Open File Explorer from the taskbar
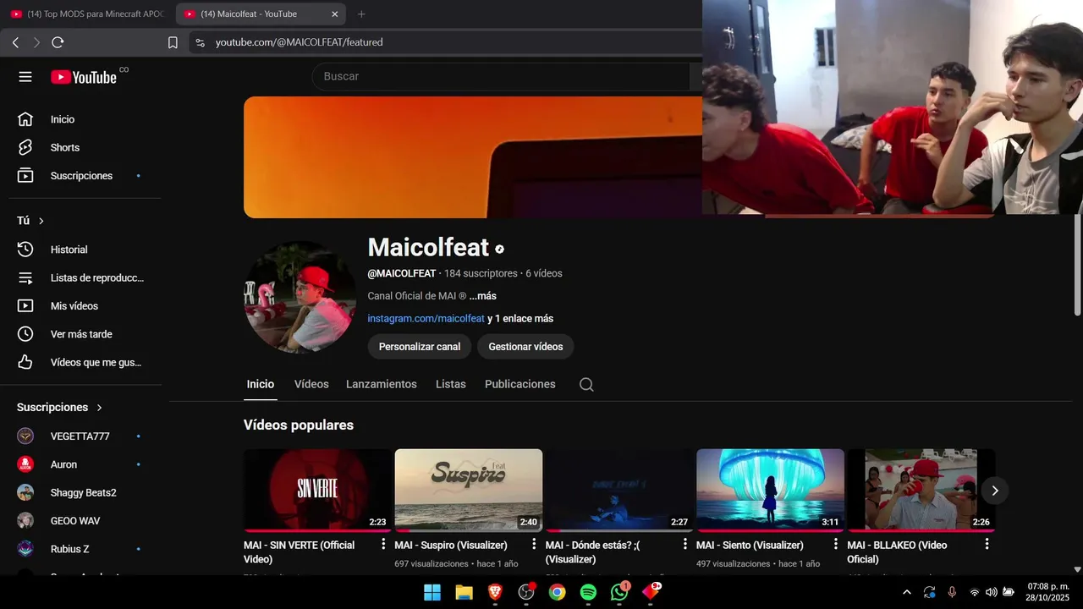The height and width of the screenshot is (609, 1083). point(464,592)
